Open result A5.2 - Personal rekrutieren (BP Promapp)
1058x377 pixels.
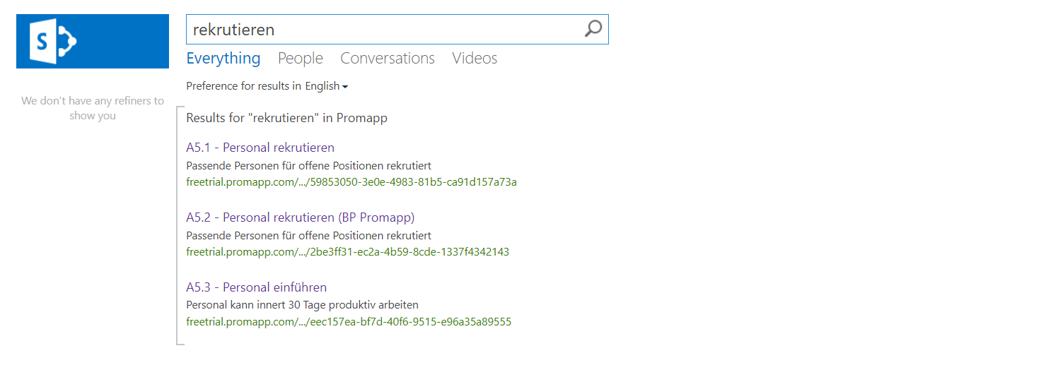point(301,217)
